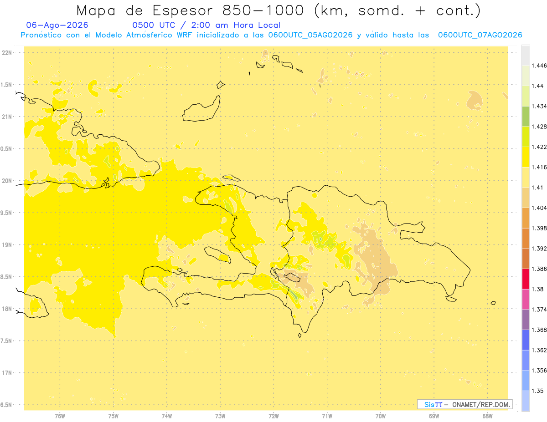Click the colorbar value '1.386'
Viewport: 547px width, 422px height.
point(539,269)
